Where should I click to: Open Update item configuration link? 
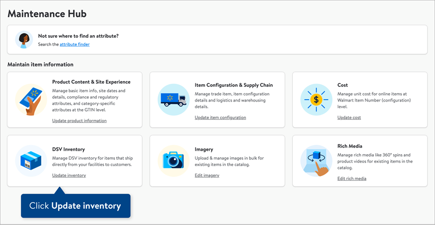tap(220, 117)
